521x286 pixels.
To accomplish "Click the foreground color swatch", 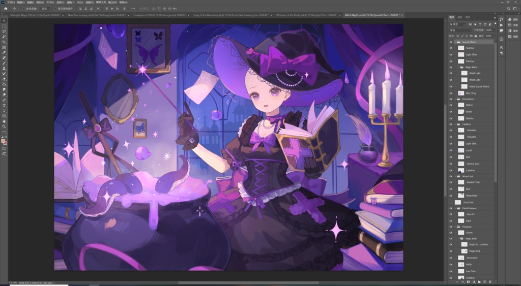I will (3, 141).
